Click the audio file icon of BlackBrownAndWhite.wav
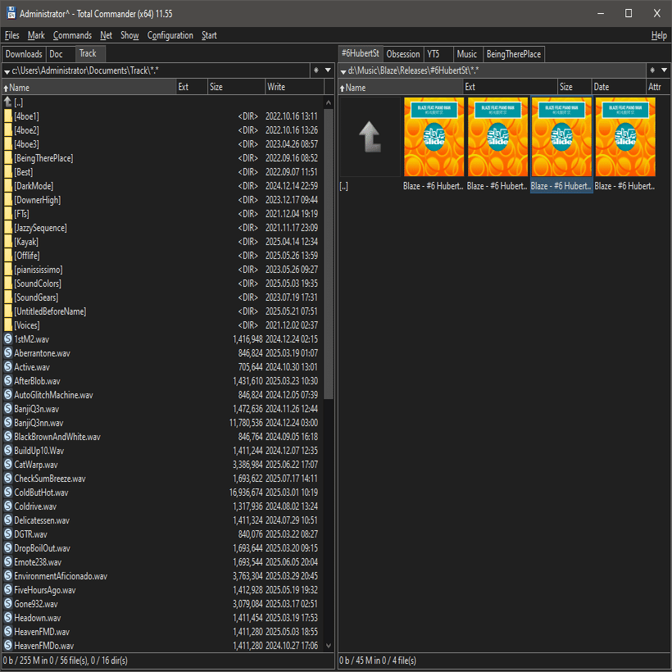 tap(7, 436)
